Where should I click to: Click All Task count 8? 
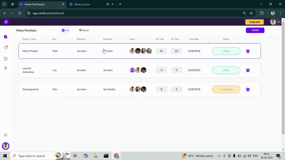161,89
